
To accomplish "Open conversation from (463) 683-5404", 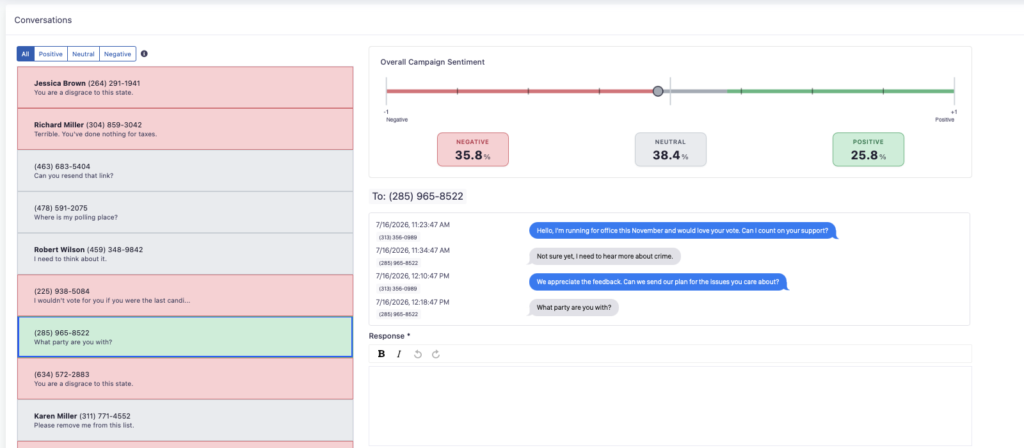I will tap(185, 171).
